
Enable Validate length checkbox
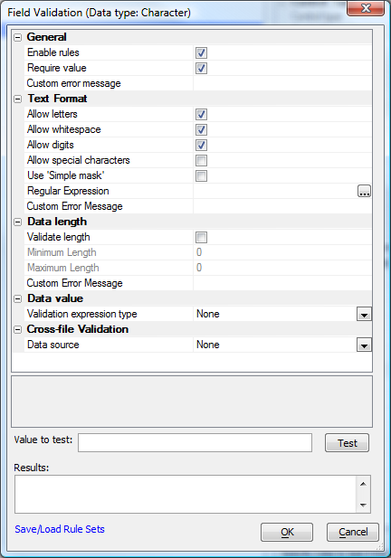[201, 237]
